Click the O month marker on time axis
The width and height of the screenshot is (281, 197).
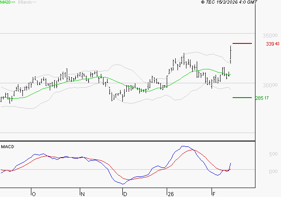[34, 194]
